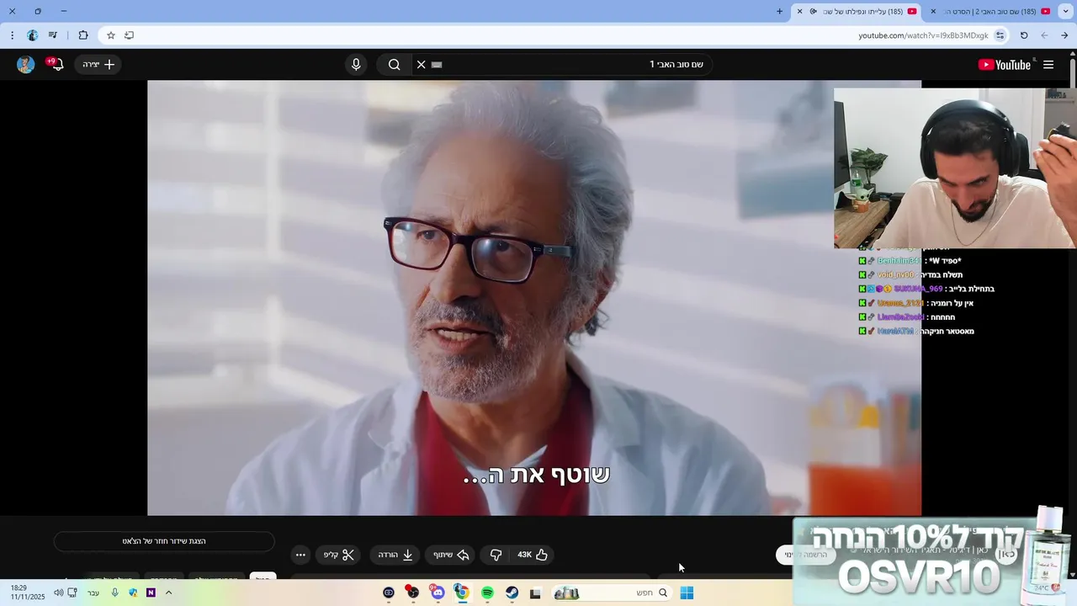Dislike the video with thumbs down
1077x606 pixels.
click(x=496, y=555)
